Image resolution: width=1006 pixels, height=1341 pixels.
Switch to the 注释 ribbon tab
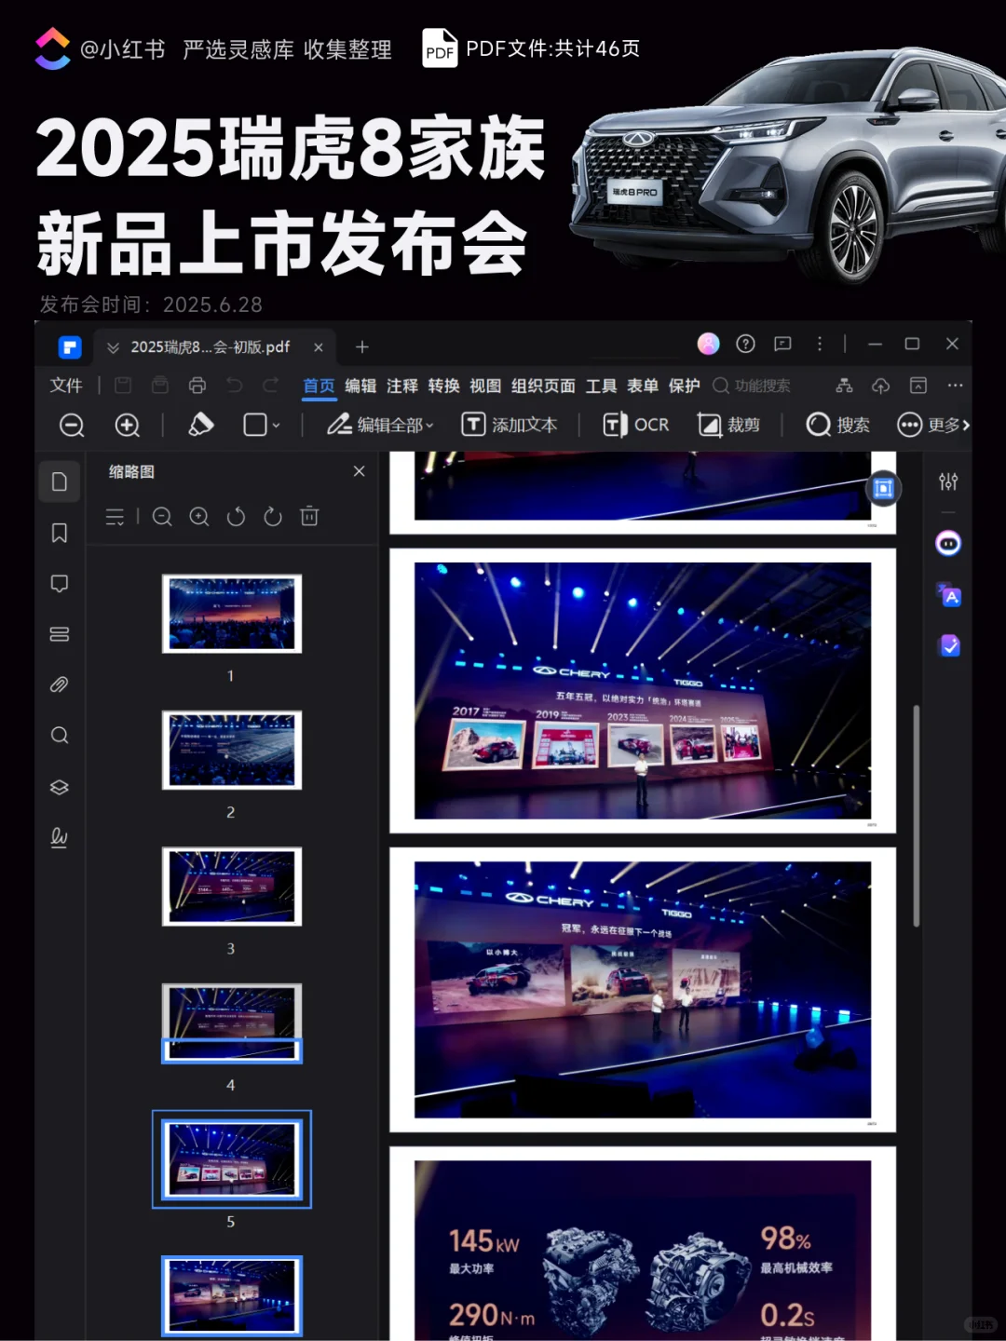point(401,386)
